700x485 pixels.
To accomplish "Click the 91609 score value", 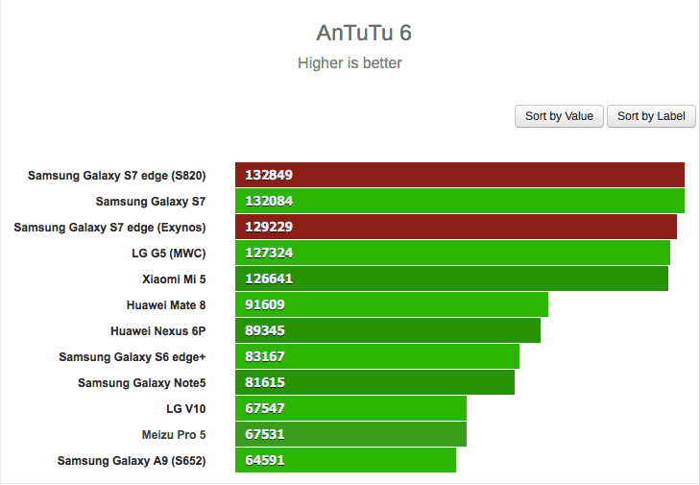I will pos(265,304).
